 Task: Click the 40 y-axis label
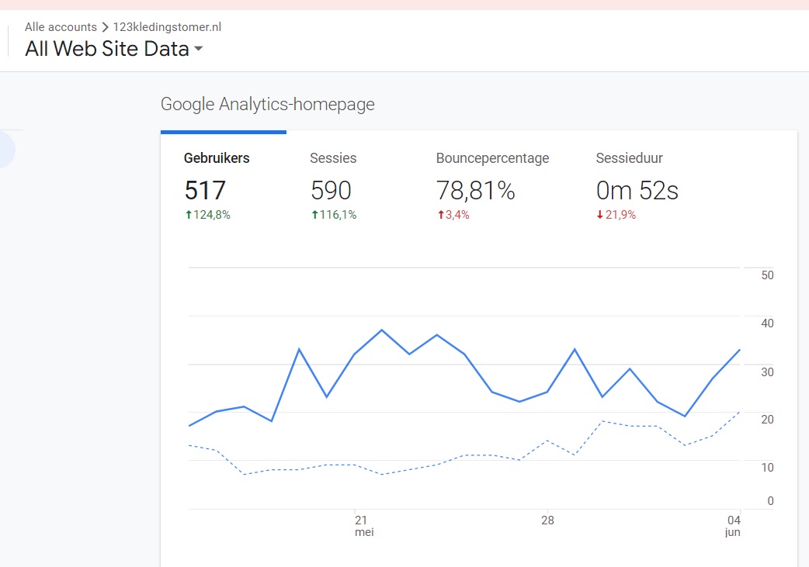tap(767, 323)
